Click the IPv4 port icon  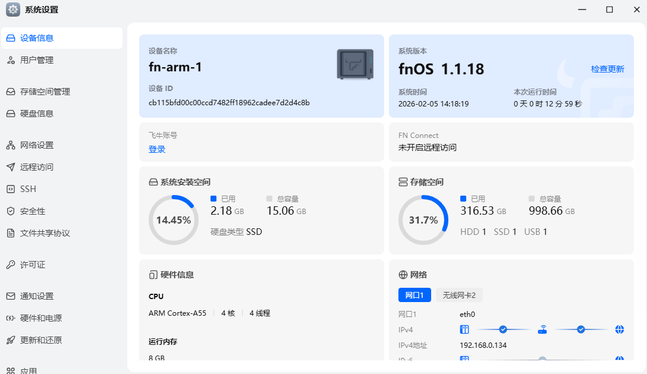464,329
